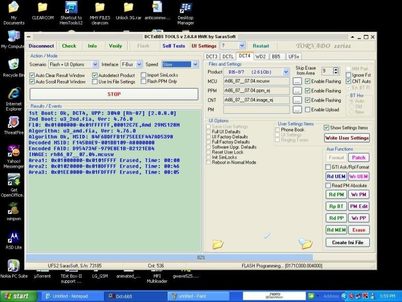Click the MCU file path field

click(256, 81)
